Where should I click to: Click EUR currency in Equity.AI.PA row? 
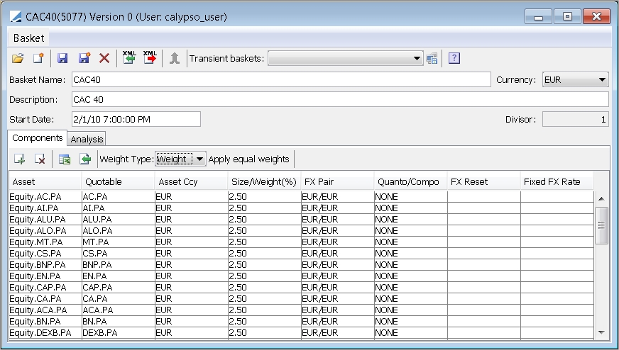coord(191,208)
